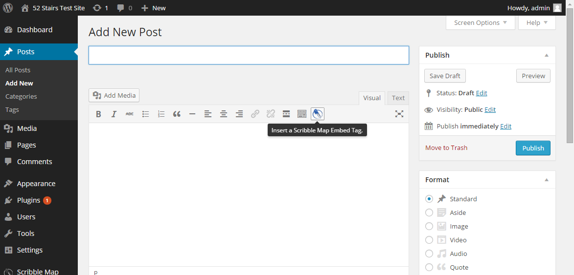574x275 pixels.
Task: Click the remove link icon
Action: click(x=271, y=114)
